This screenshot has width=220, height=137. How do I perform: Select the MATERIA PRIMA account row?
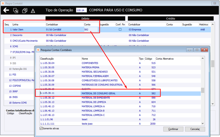(x=120, y=67)
